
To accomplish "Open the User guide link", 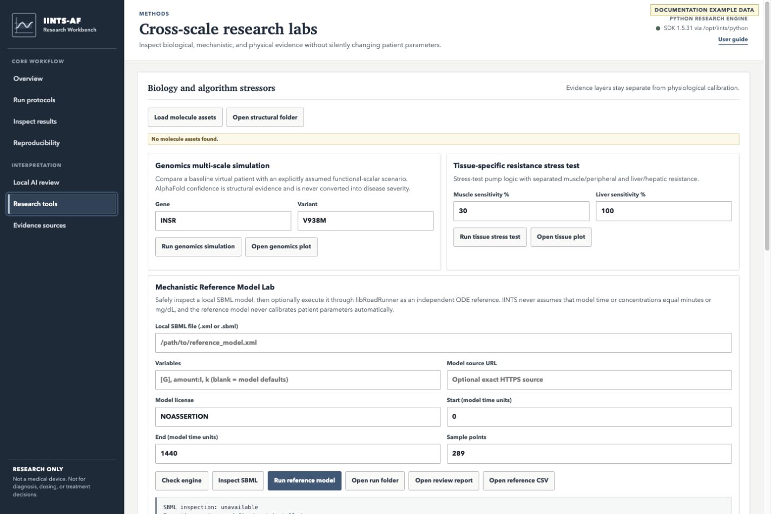I will (x=733, y=39).
